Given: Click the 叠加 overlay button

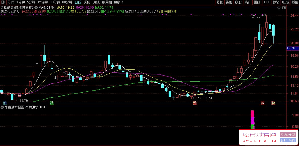Looking at the screenshot, I should pos(229,2).
